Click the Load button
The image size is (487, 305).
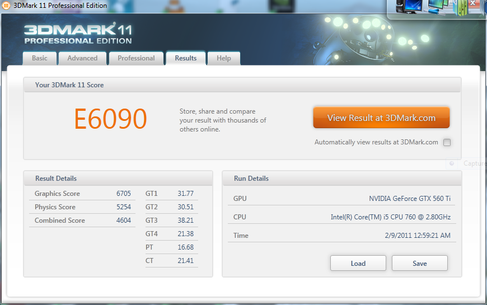pyautogui.click(x=358, y=263)
